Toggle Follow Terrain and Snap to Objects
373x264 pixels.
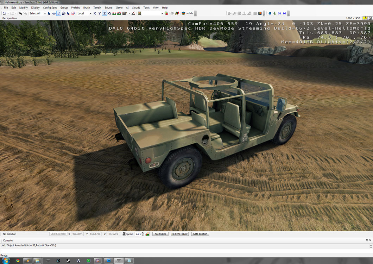click(x=119, y=13)
